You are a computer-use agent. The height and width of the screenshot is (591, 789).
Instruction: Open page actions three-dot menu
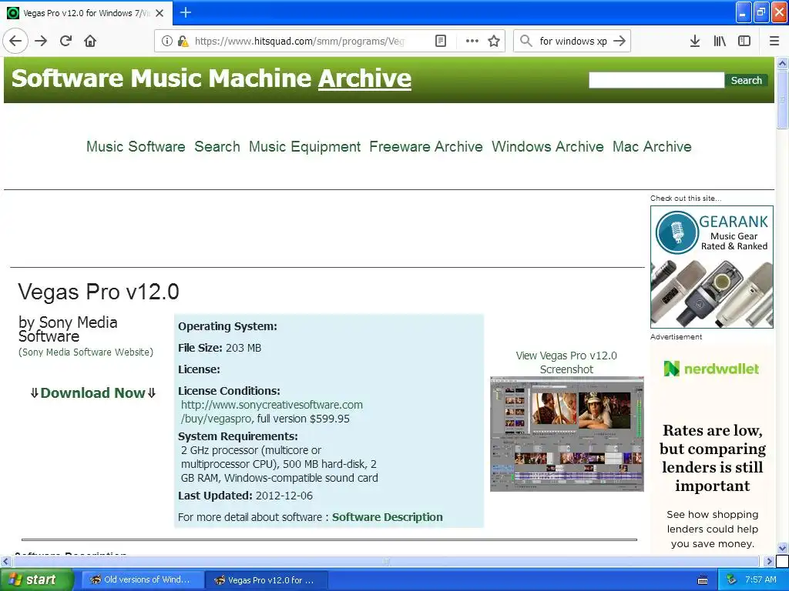click(x=472, y=41)
